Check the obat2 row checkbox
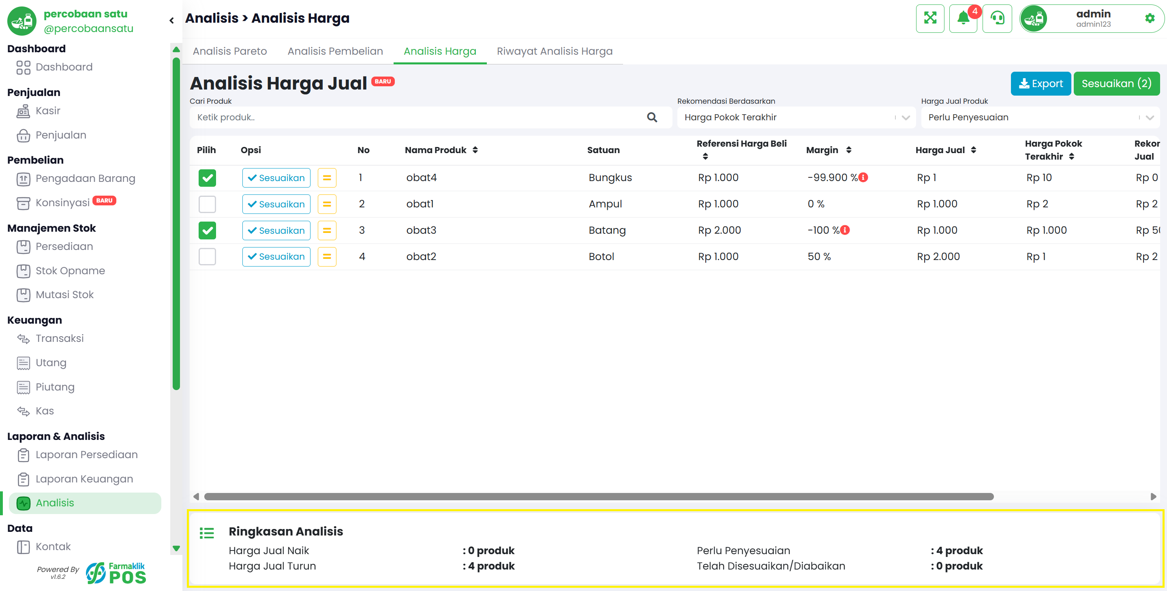The width and height of the screenshot is (1167, 591). [x=207, y=257]
